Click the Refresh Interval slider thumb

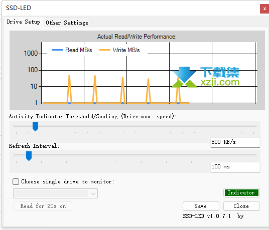29,156
